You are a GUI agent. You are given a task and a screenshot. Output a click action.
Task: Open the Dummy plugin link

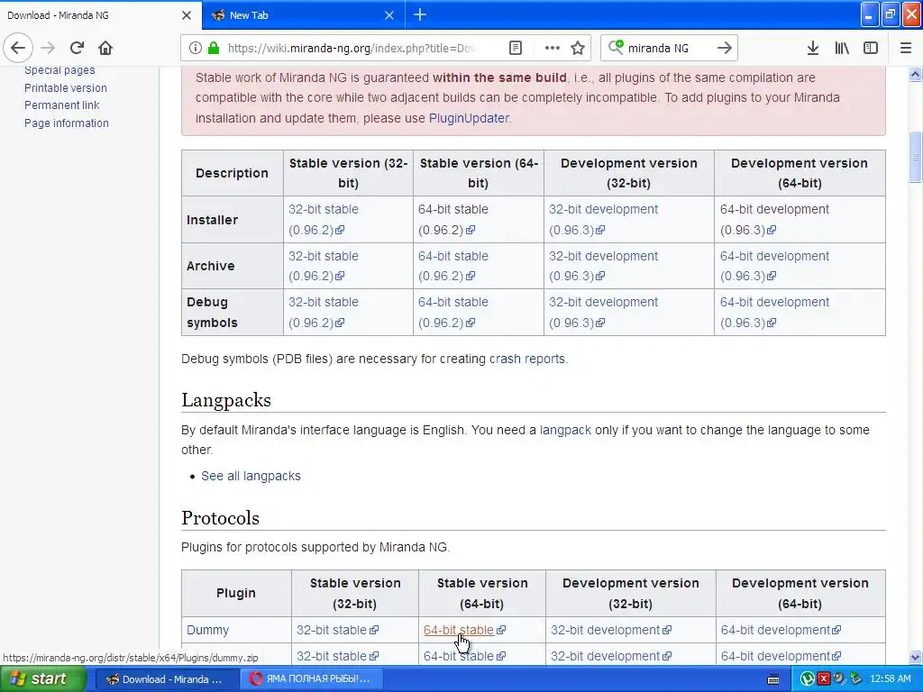[x=207, y=630]
